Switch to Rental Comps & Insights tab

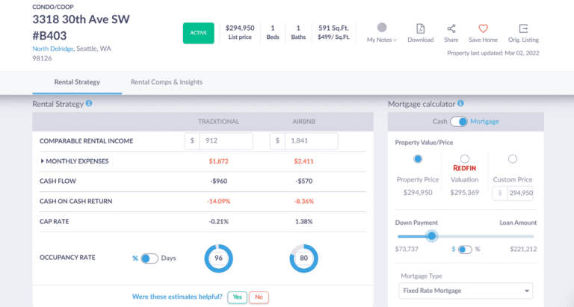click(166, 82)
